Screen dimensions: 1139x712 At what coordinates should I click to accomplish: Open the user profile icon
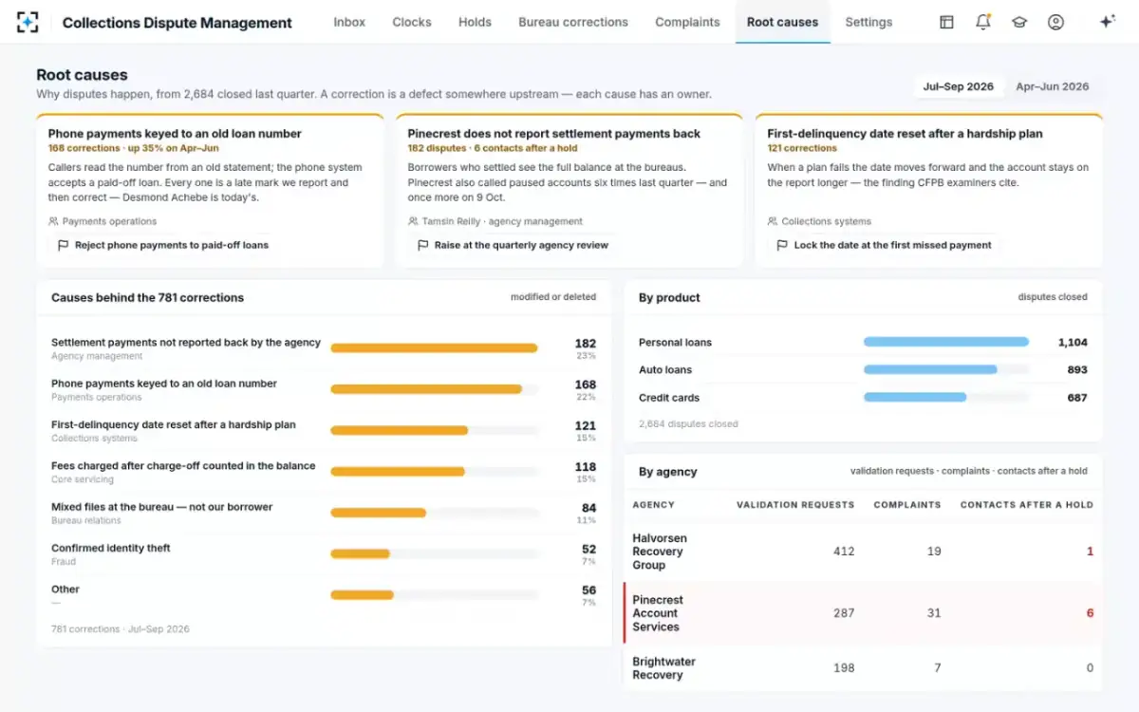point(1055,22)
